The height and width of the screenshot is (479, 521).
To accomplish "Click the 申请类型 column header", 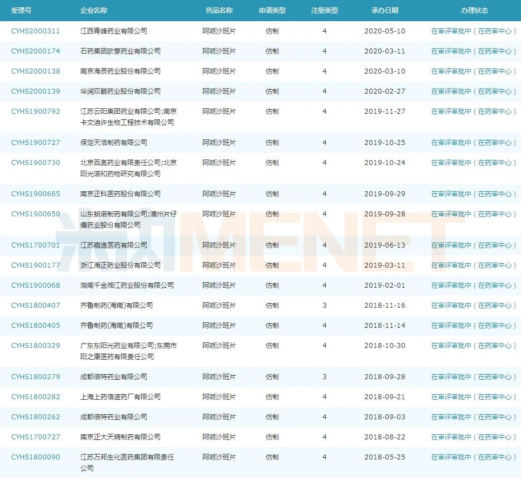I will click(x=272, y=10).
